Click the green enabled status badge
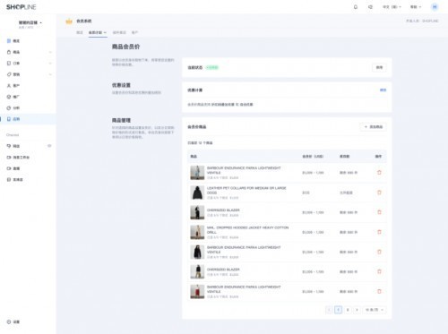This screenshot has height=334, width=448. tap(212, 67)
